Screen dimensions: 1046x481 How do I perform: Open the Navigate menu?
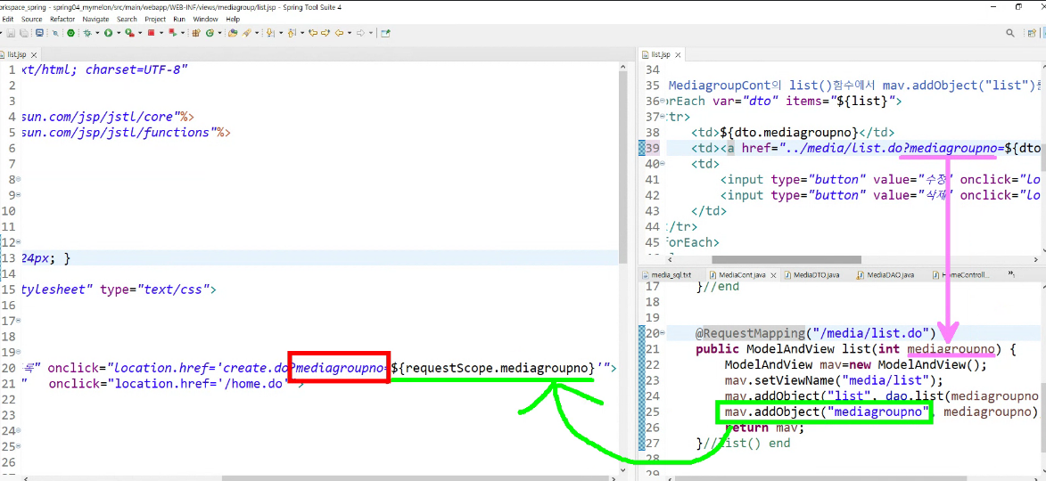pyautogui.click(x=95, y=20)
